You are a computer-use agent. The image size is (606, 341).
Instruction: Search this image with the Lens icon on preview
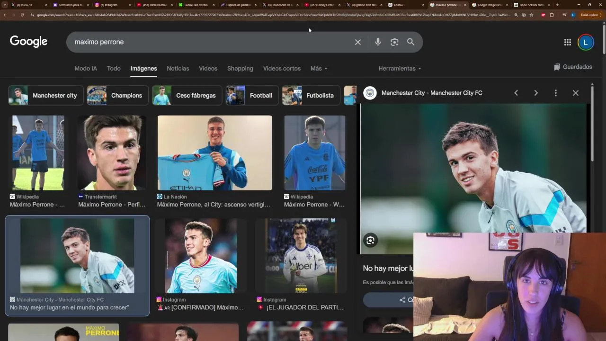370,241
